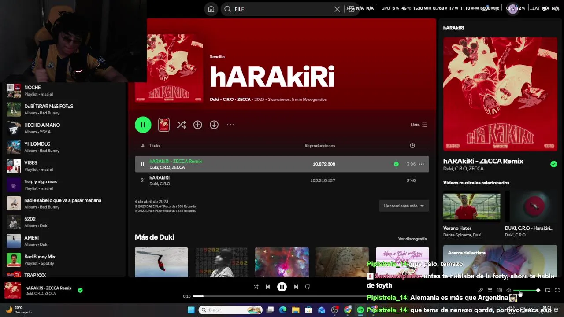564x317 pixels.
Task: Open 'Ver discografía' link
Action: point(412,239)
